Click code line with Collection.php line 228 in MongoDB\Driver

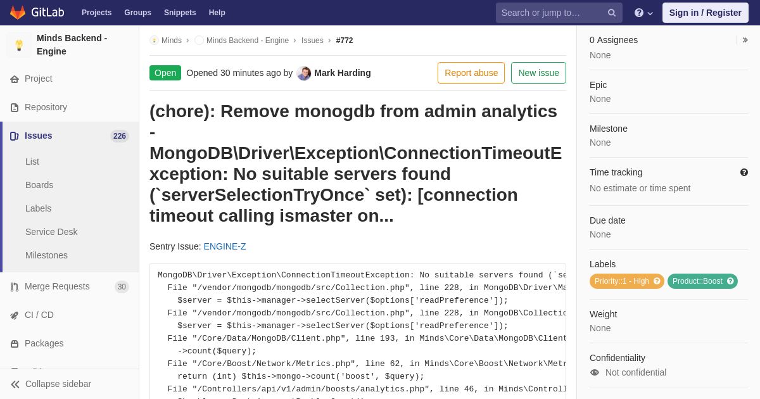(x=367, y=288)
